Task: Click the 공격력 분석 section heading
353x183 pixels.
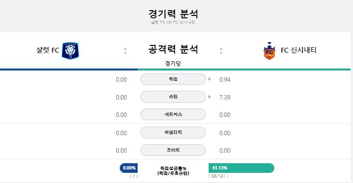Action: 173,49
